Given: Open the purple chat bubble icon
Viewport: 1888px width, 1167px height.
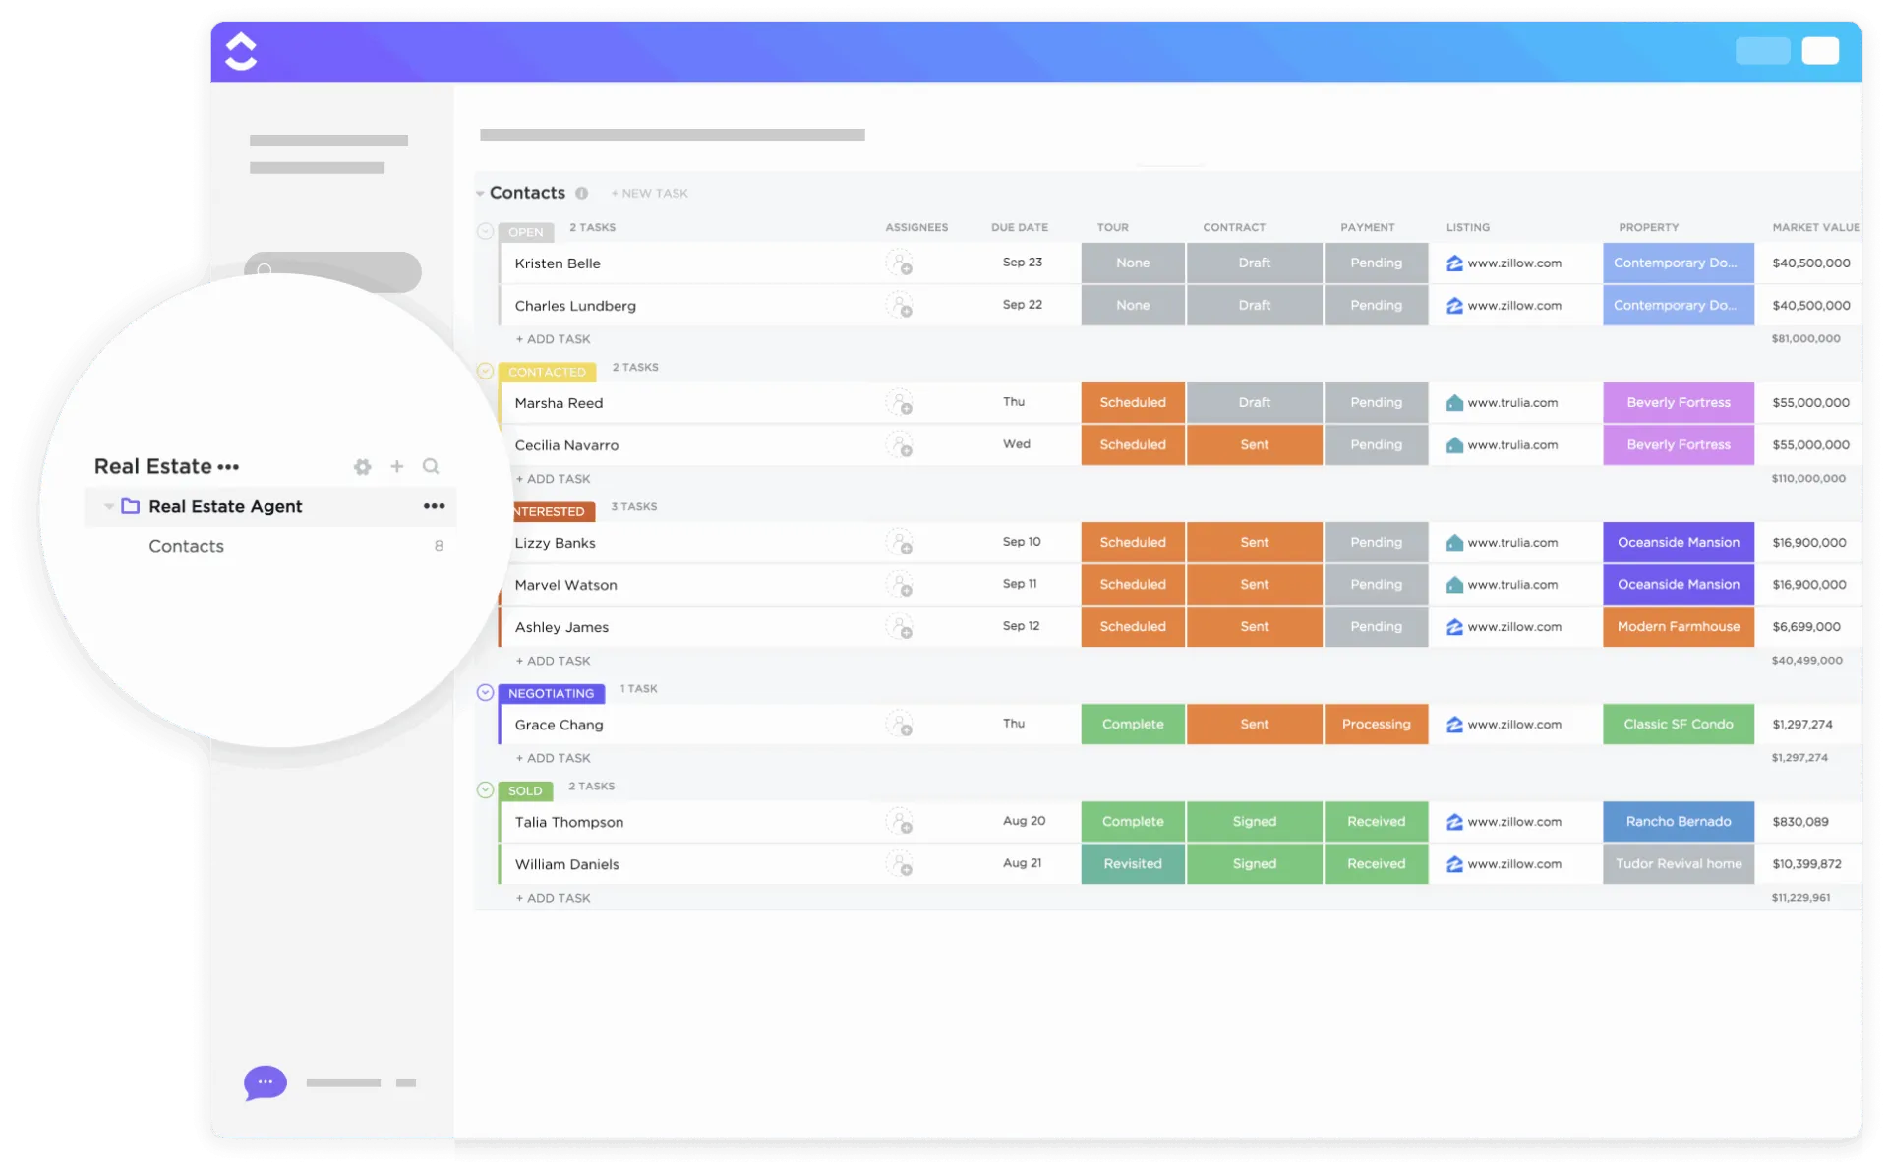Looking at the screenshot, I should pos(265,1082).
